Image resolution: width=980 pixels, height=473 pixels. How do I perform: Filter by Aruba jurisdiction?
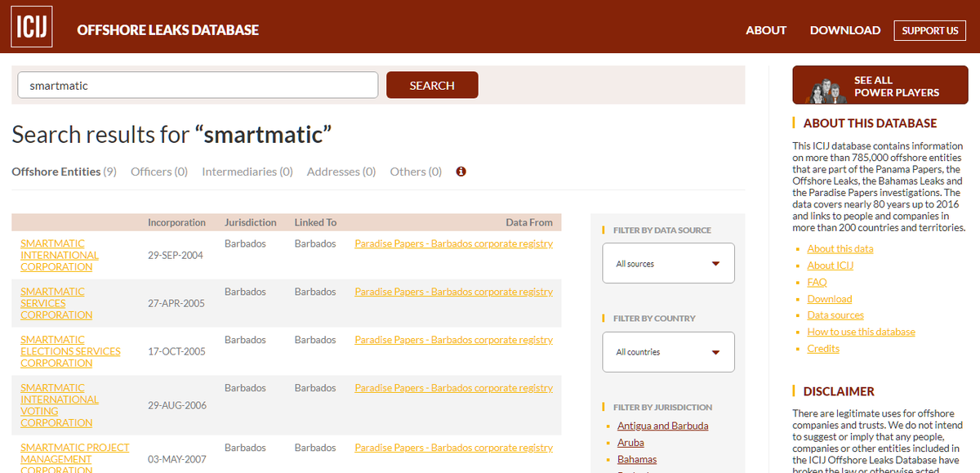coord(630,443)
